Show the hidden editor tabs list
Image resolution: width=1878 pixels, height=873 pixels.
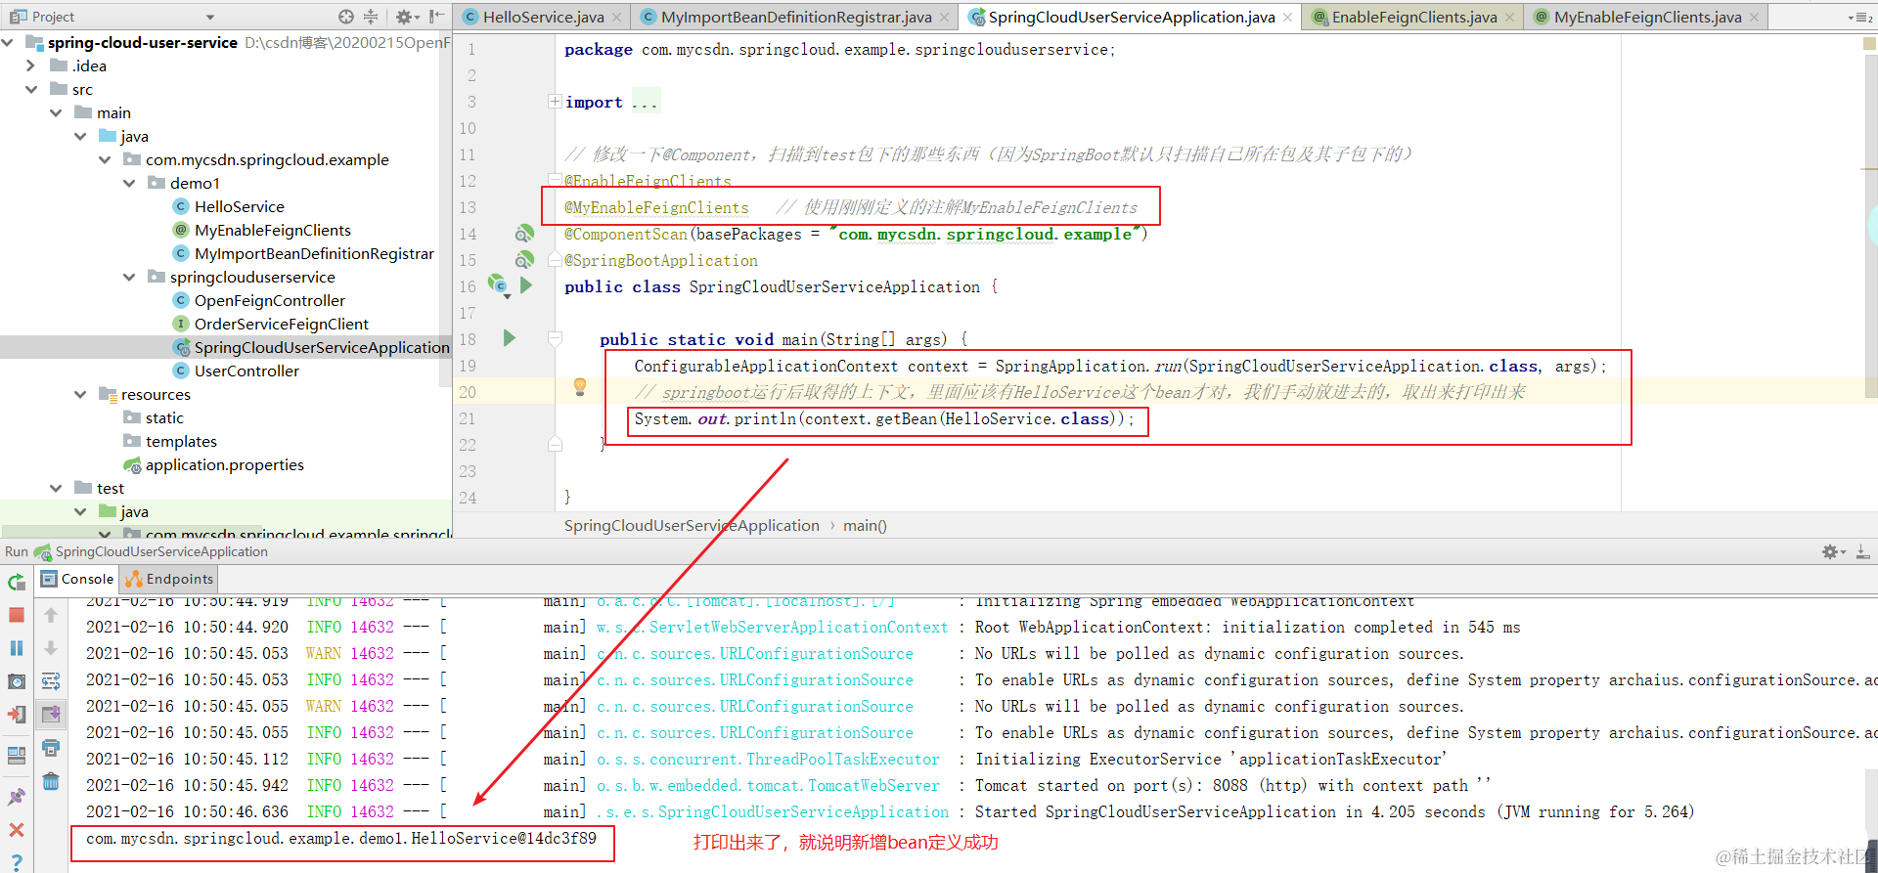point(1860,17)
